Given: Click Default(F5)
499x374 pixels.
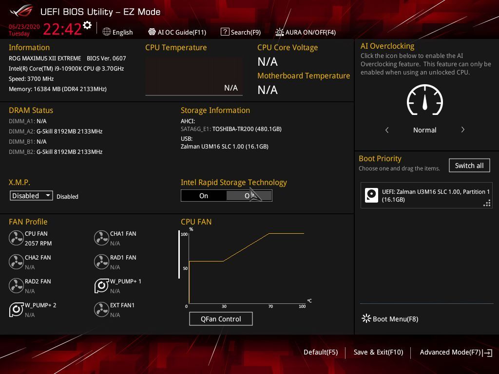Looking at the screenshot, I should (x=321, y=352).
